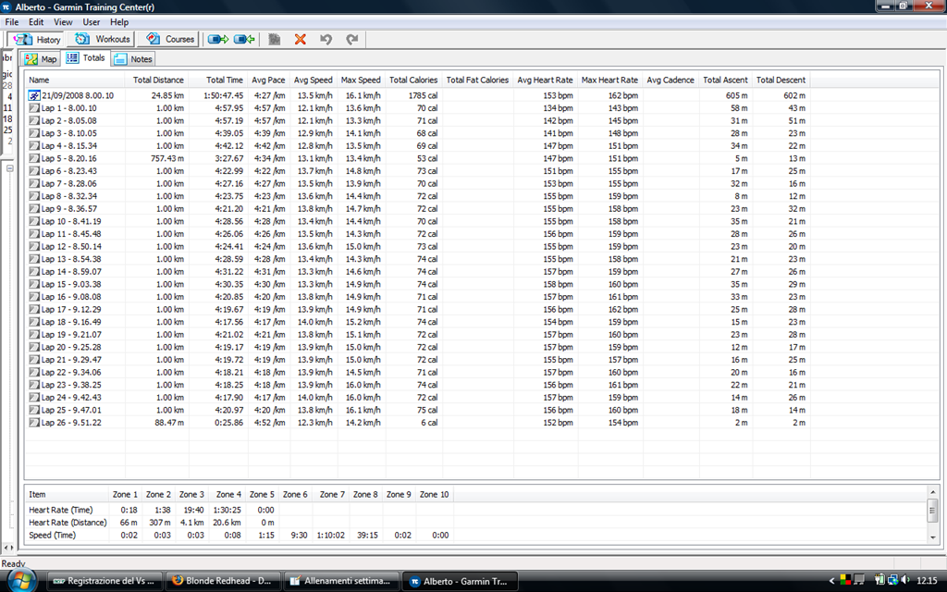Click the lap icon for Lap 19 - 9.21.07
The image size is (947, 592).
click(34, 335)
